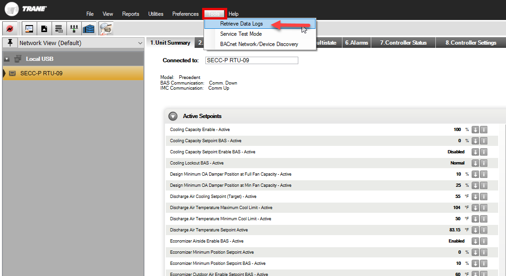Screen dimensions: 506x276
Task: Switch to the 1.Unit Summary tab
Action: pyautogui.click(x=171, y=43)
